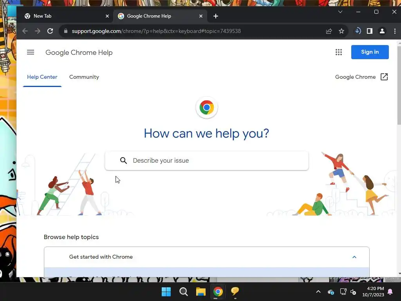
Task: Open a new browser tab
Action: 216,16
